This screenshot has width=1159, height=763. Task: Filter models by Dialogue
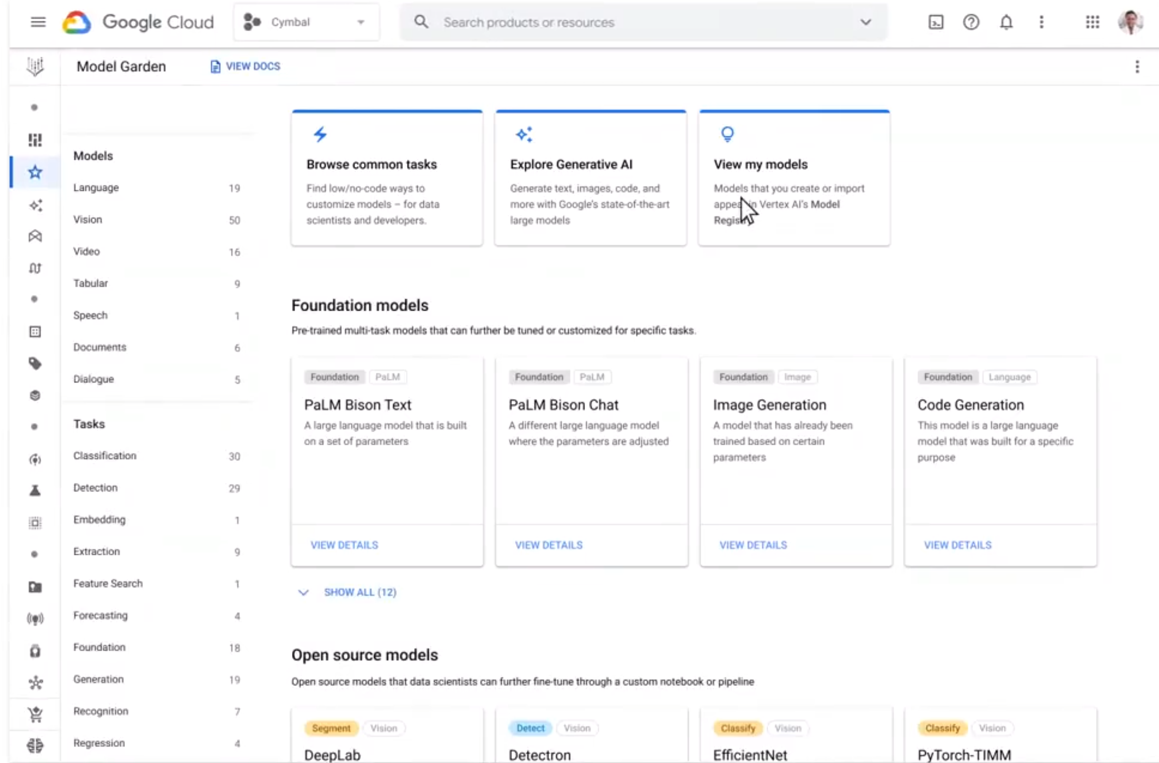[157, 379]
